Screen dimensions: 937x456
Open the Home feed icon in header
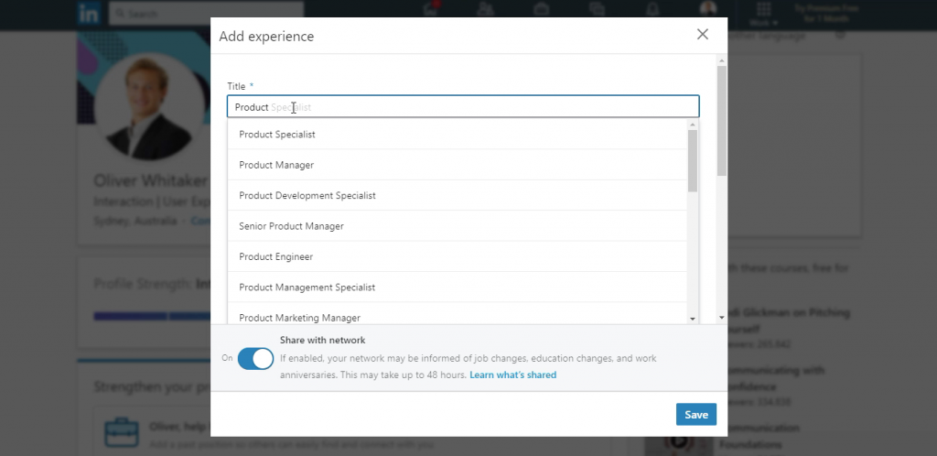click(x=430, y=9)
